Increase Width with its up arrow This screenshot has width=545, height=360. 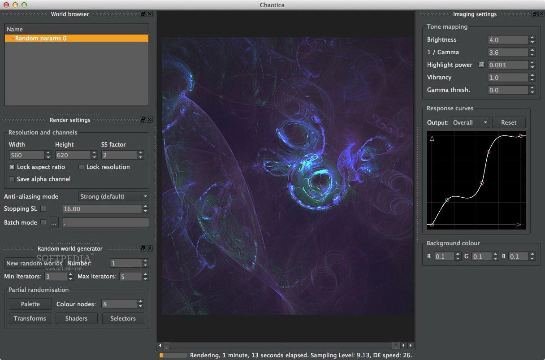click(48, 153)
